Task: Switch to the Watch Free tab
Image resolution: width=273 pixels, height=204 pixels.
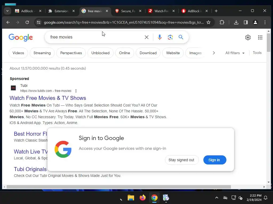Action: pos(161,11)
